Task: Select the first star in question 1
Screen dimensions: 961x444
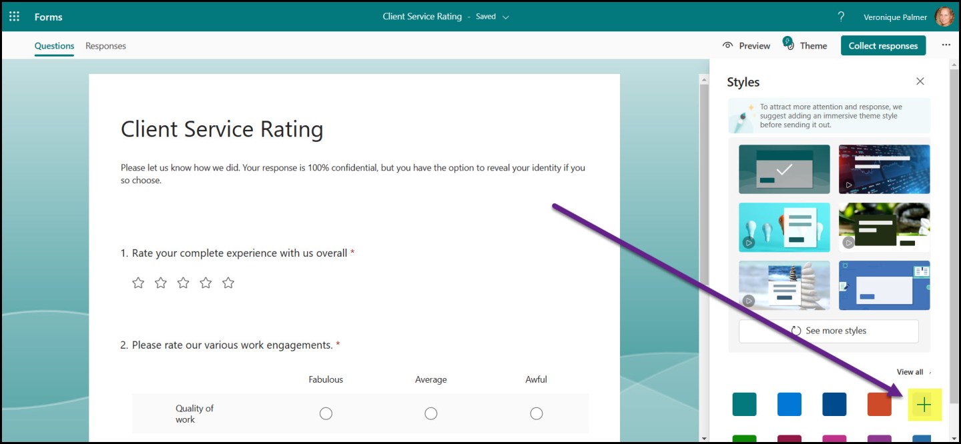Action: click(137, 282)
